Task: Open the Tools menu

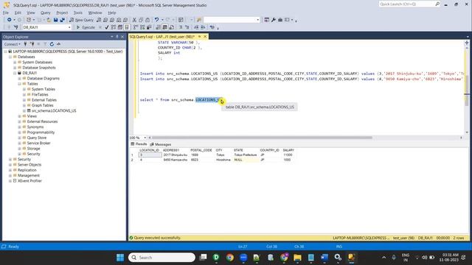Action: pyautogui.click(x=78, y=13)
